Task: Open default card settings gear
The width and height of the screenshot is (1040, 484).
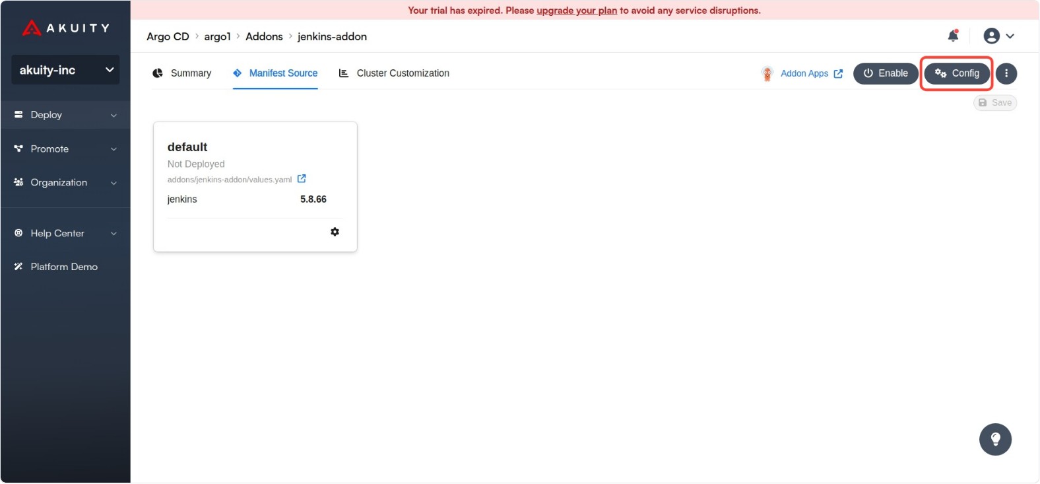Action: coord(335,232)
